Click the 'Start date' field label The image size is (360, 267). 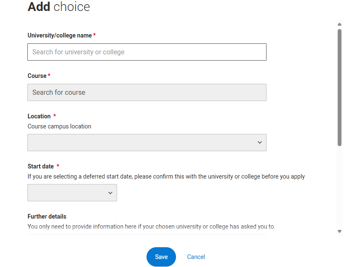(41, 166)
